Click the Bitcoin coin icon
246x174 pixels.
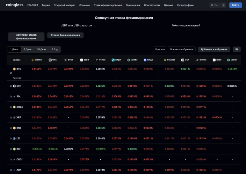click(14, 69)
